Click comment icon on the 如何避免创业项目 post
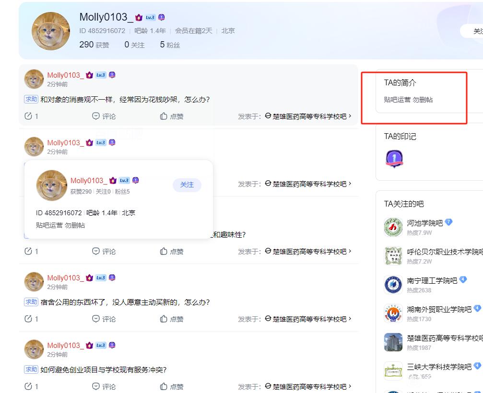483x393 pixels. pos(95,387)
